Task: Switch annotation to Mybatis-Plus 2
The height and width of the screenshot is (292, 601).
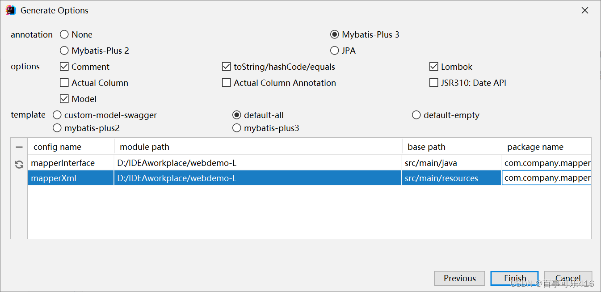Action: click(x=64, y=51)
